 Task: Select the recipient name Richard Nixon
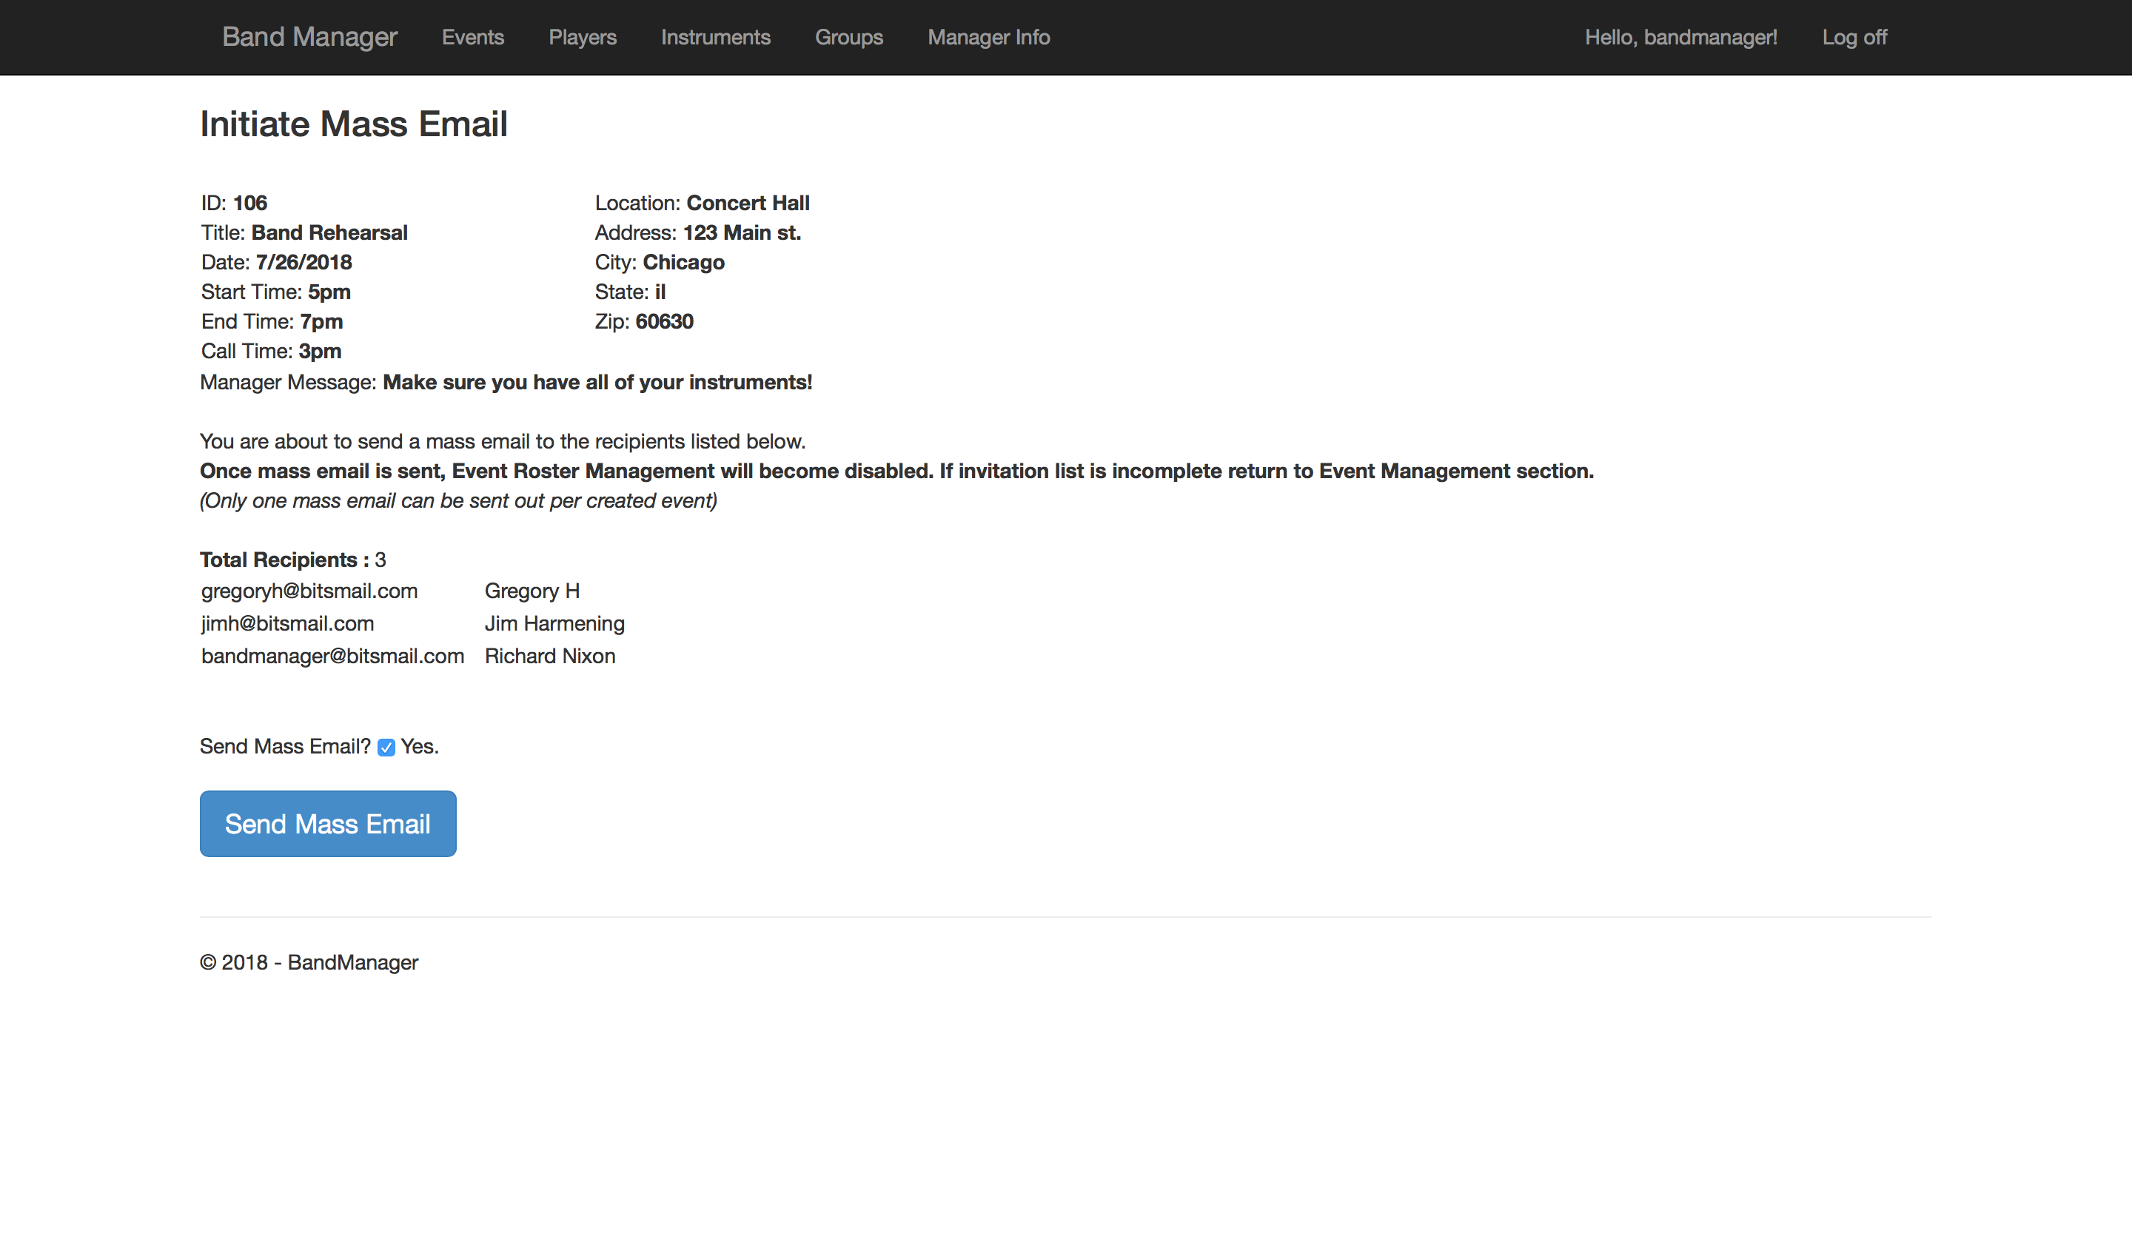coord(549,656)
